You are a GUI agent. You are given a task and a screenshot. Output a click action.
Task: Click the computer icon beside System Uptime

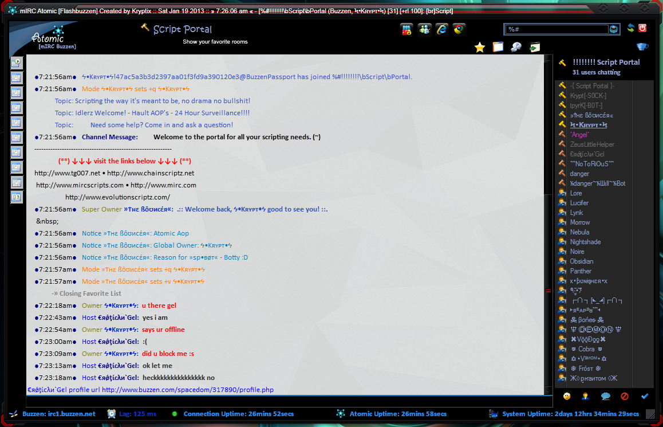(493, 413)
